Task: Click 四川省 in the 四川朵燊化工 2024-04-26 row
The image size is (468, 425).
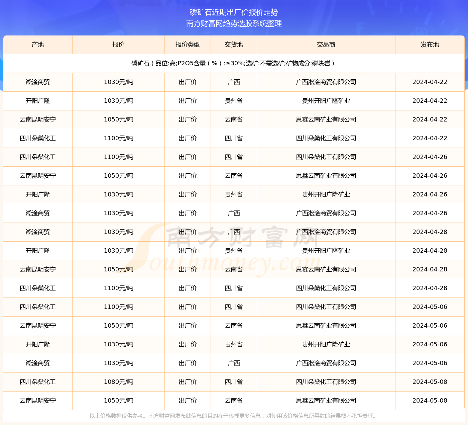Action: click(234, 157)
